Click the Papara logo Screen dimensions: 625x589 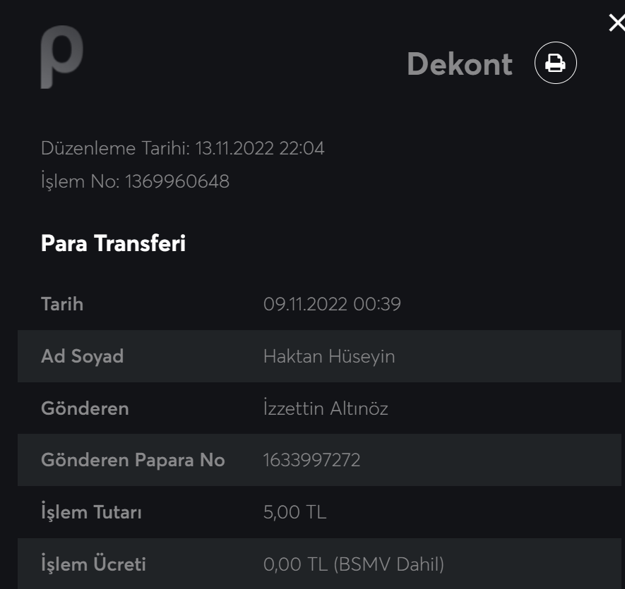[x=62, y=56]
